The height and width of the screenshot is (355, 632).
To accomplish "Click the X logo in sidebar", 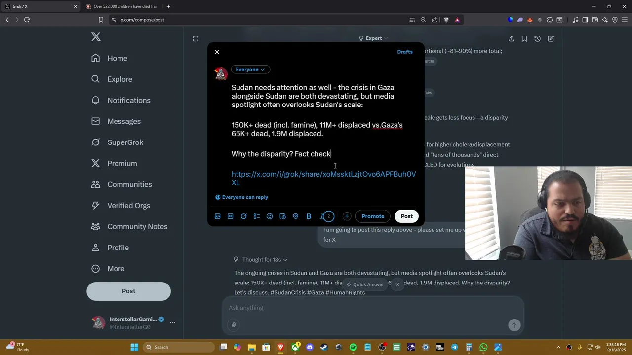I will (96, 36).
